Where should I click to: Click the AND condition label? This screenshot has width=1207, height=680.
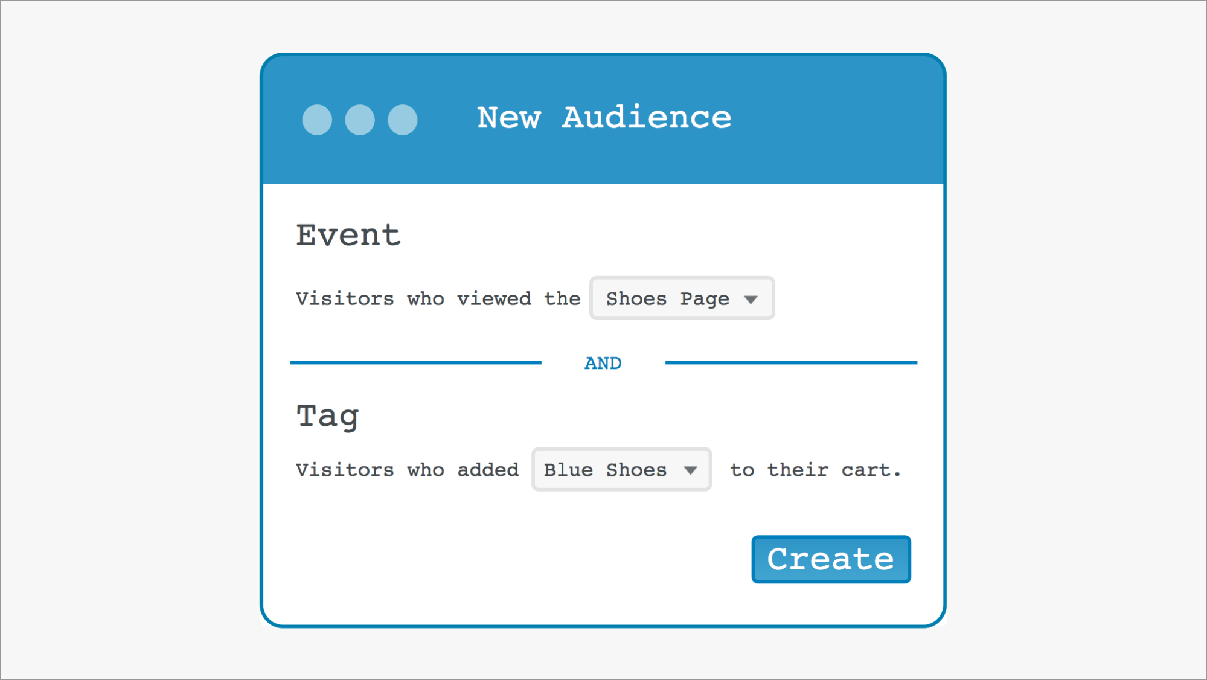pos(603,363)
